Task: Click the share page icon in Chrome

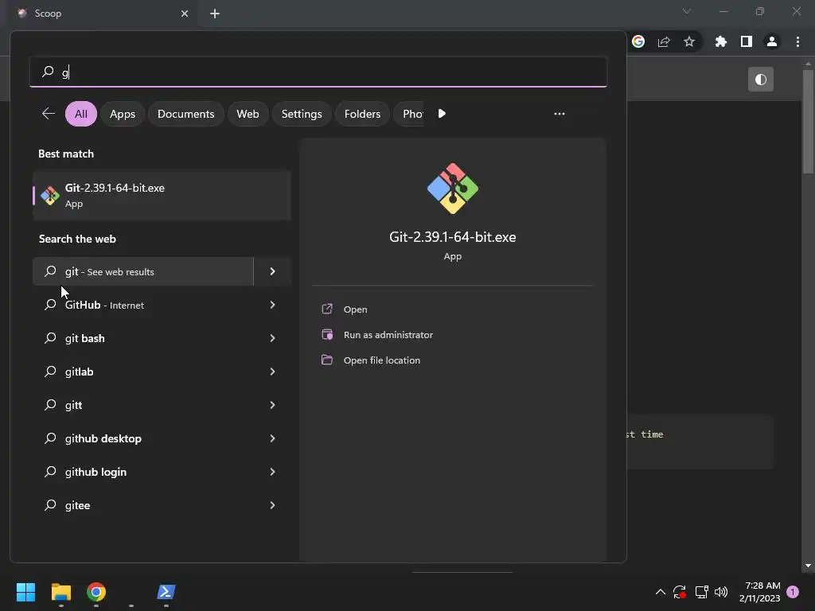Action: [x=664, y=41]
